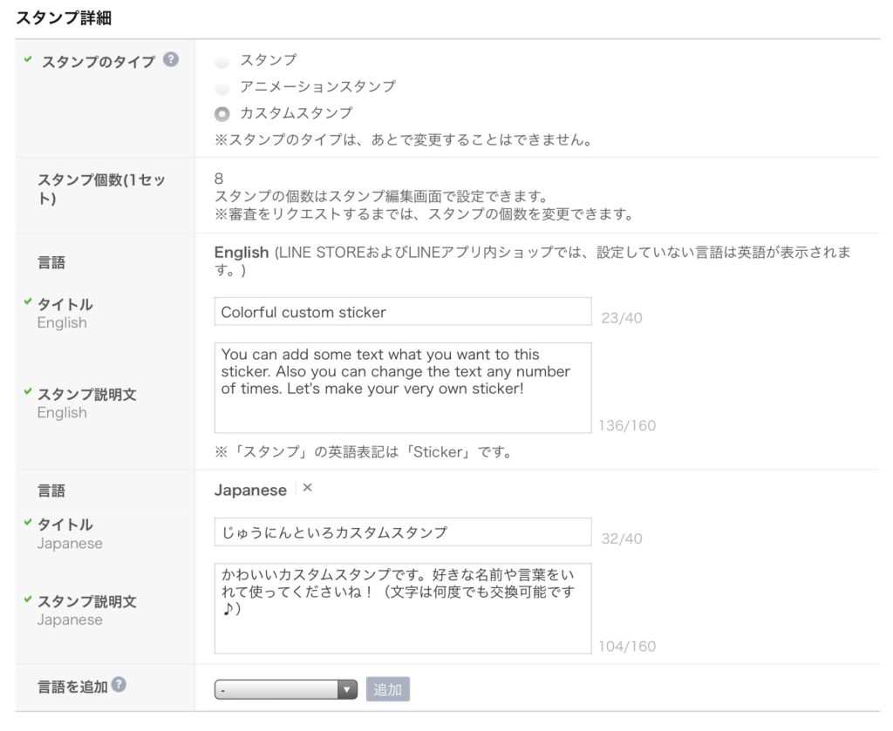Focus the Japanese スタンプ説明文 text area
This screenshot has width=893, height=731.
pyautogui.click(x=402, y=608)
